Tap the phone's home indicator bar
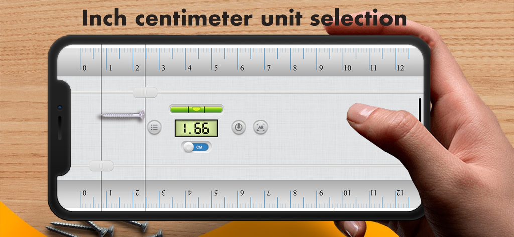 pos(420,110)
